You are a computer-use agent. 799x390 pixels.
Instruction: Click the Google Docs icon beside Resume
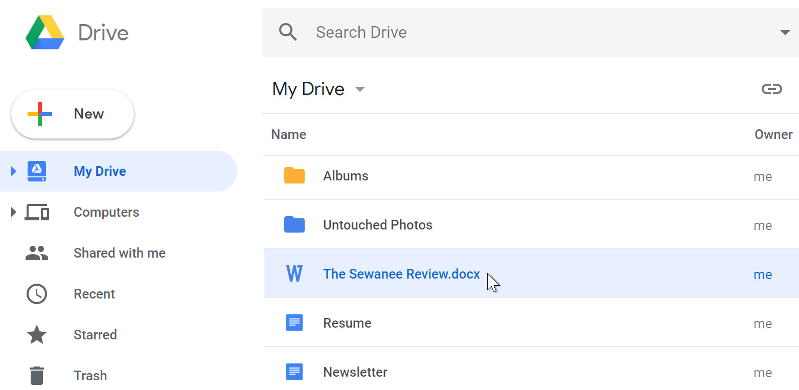[294, 323]
